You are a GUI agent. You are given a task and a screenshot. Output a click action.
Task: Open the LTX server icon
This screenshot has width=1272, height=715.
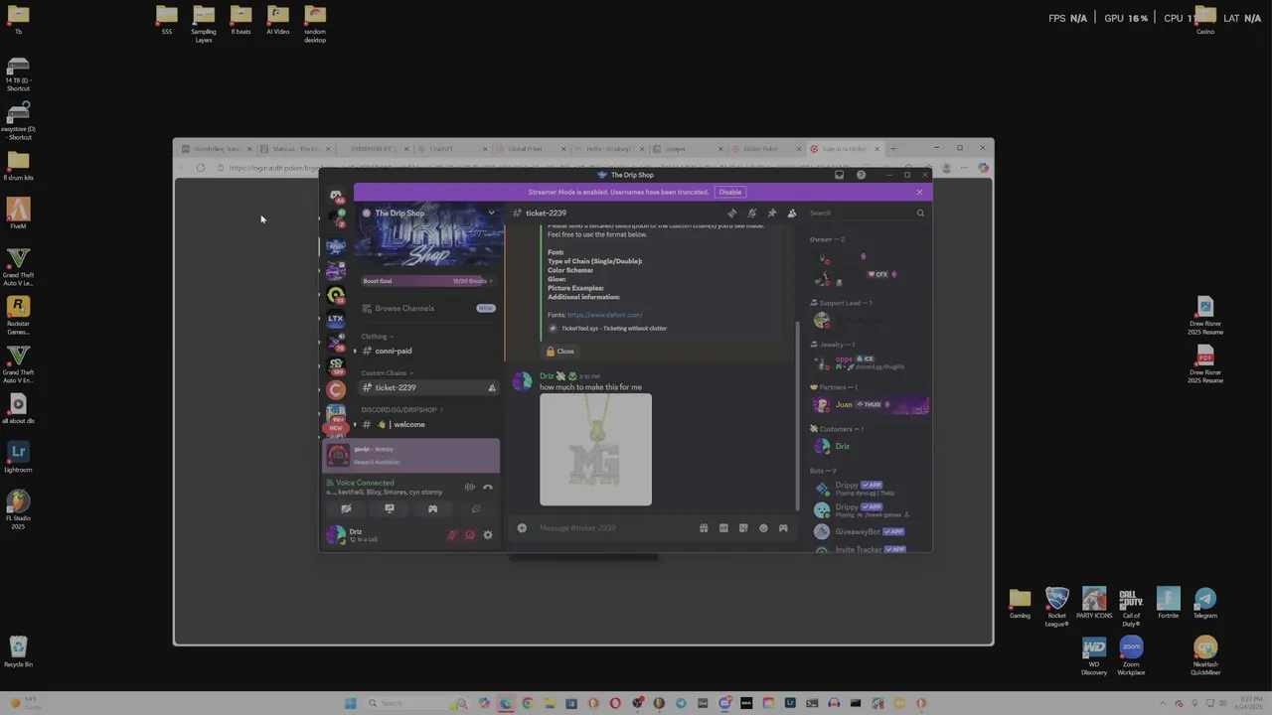(x=336, y=318)
